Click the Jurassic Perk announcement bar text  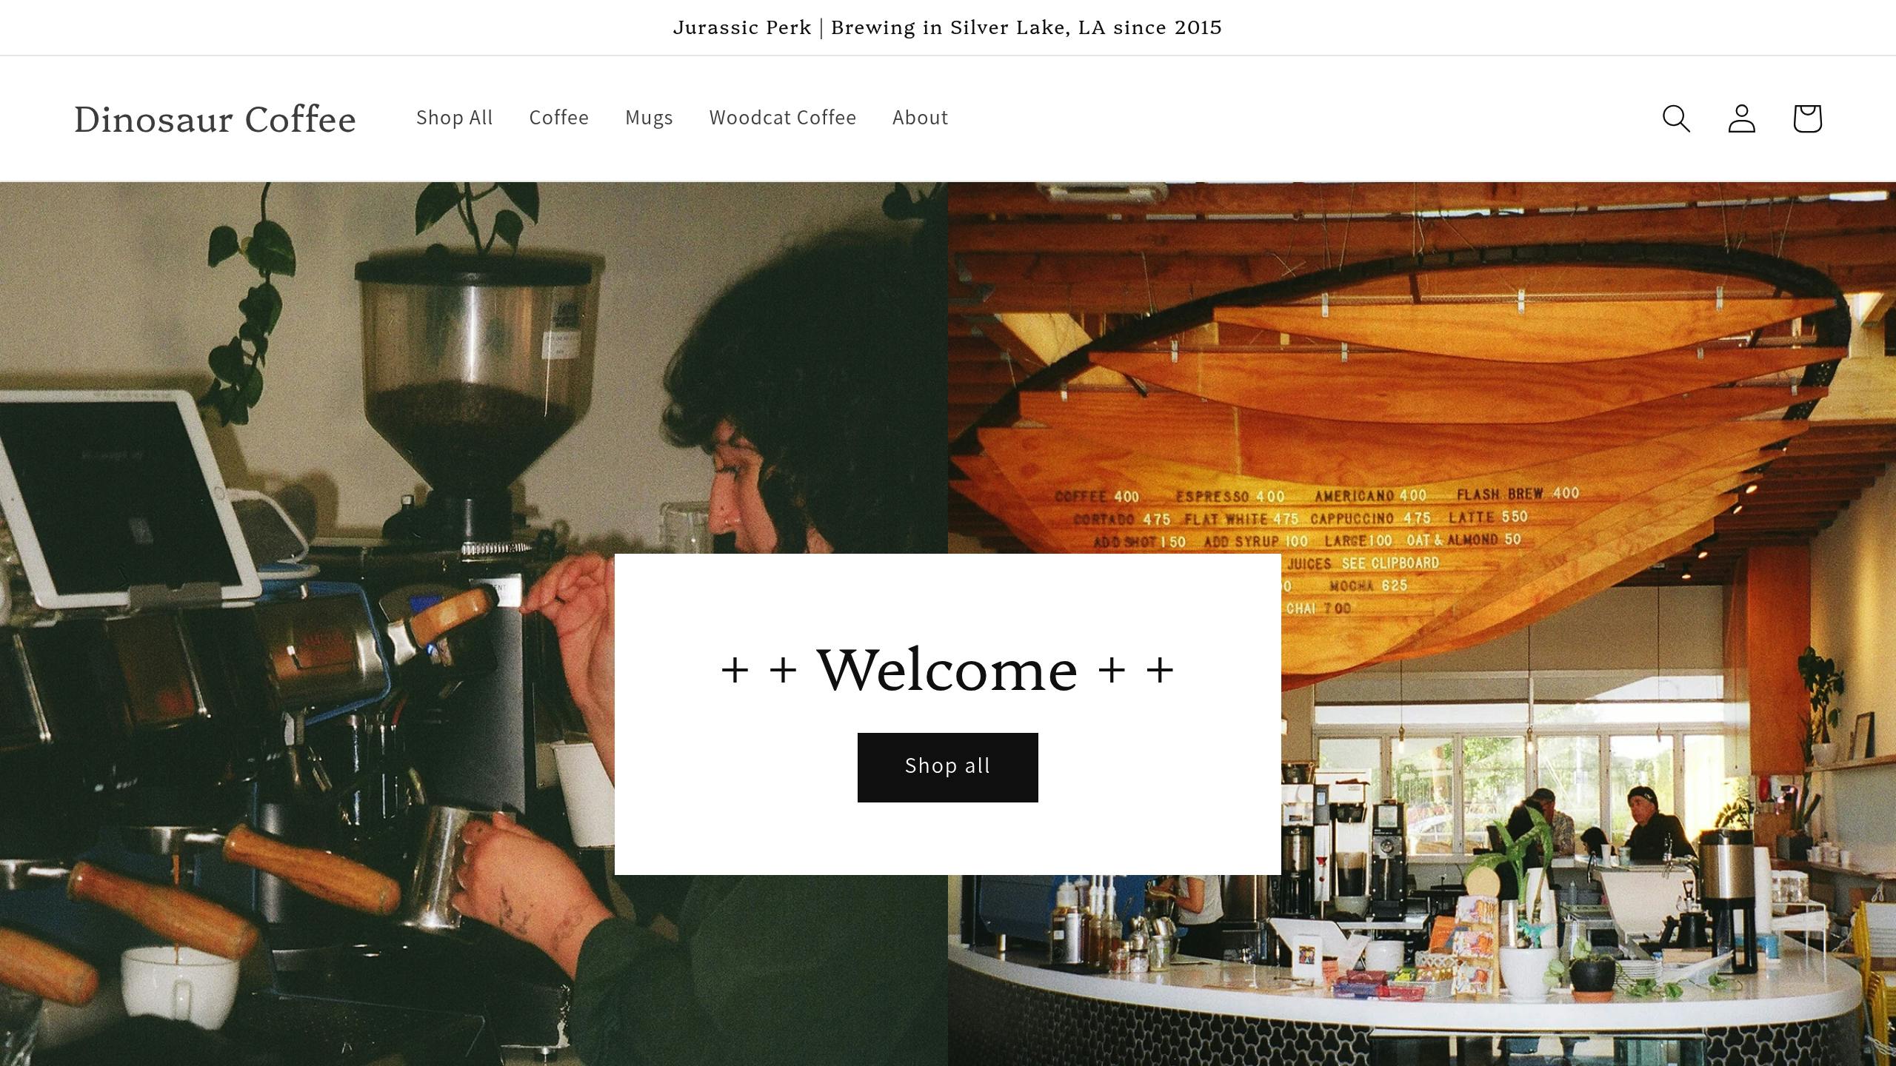pos(947,28)
